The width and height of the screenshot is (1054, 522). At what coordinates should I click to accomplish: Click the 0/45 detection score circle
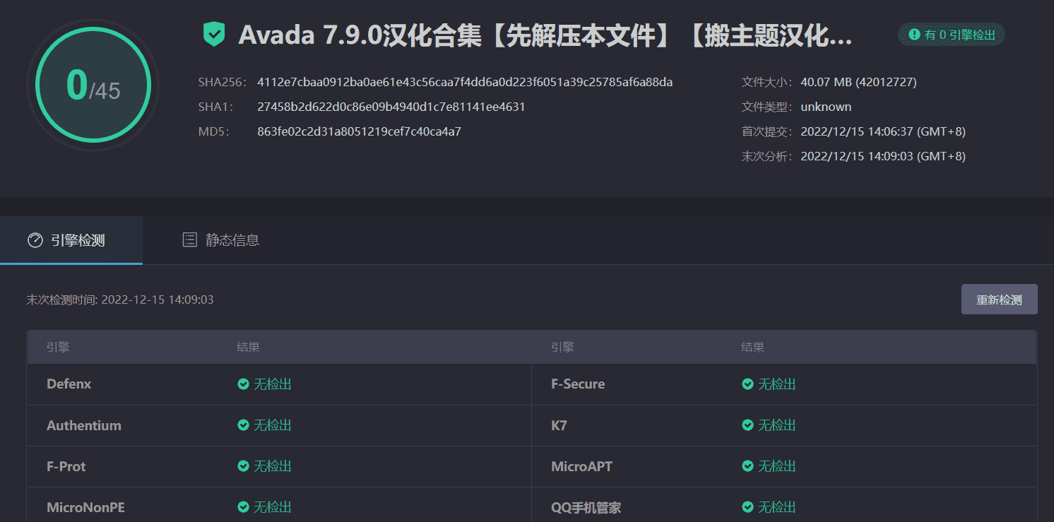(93, 85)
